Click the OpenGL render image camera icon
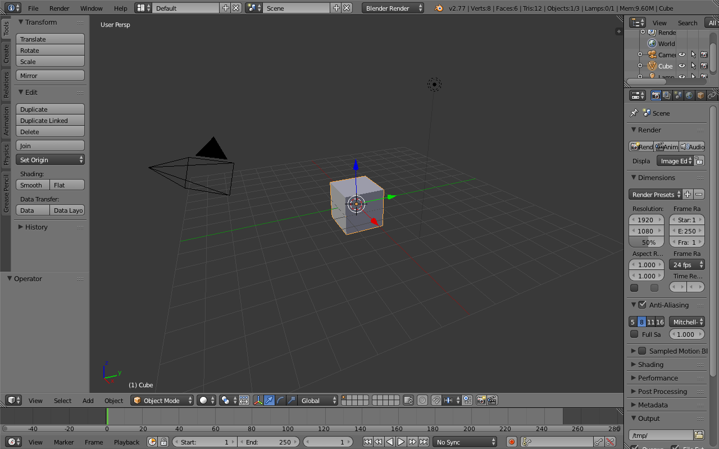The height and width of the screenshot is (449, 719). click(x=481, y=400)
